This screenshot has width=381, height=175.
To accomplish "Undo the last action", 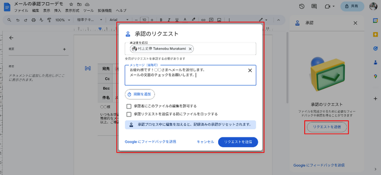I will point(18,20).
